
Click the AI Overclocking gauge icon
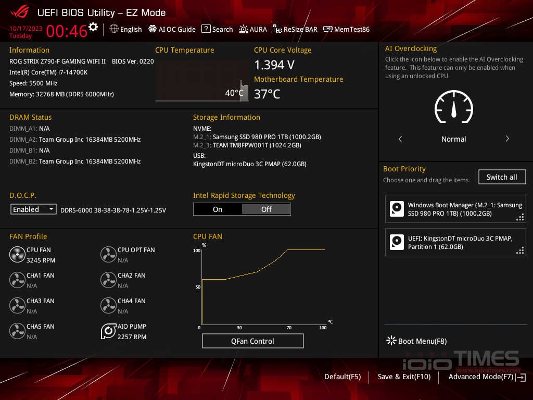click(x=453, y=108)
